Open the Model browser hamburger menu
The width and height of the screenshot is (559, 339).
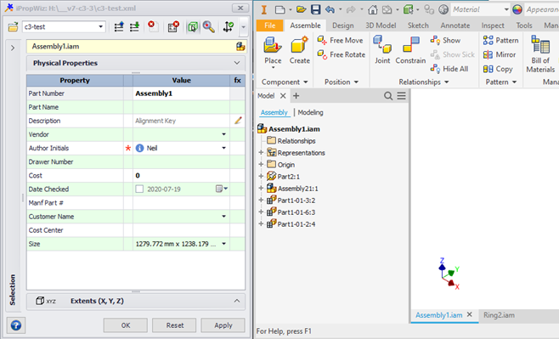(x=402, y=96)
